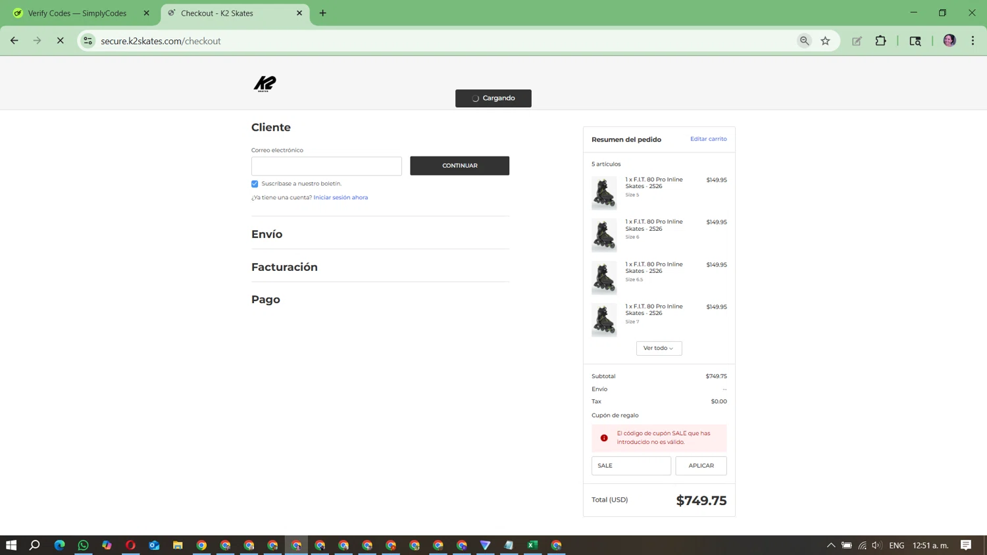Click the Cargando loading indicator

[493, 98]
